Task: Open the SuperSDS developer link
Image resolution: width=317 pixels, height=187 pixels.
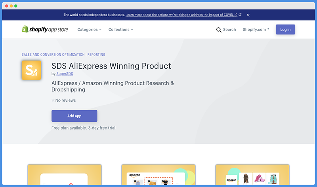Action: (65, 74)
